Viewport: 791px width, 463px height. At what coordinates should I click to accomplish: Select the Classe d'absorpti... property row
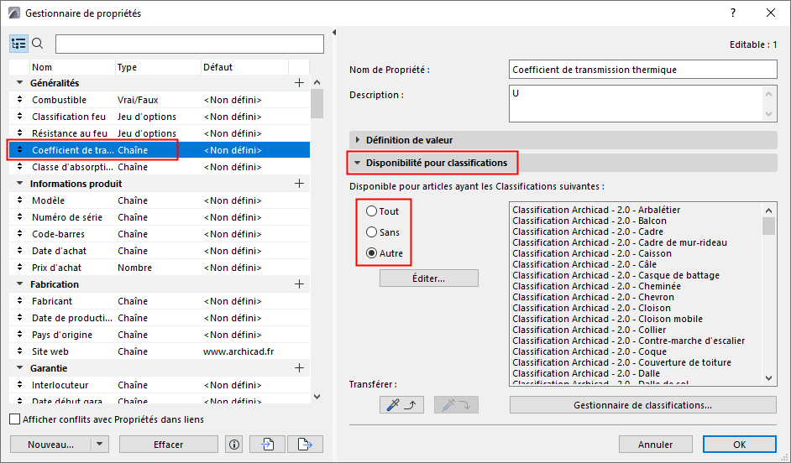point(160,167)
